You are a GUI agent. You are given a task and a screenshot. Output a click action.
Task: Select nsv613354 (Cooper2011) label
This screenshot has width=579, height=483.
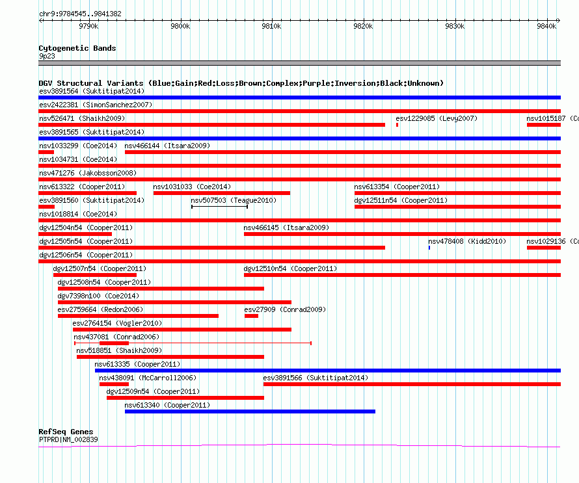pyautogui.click(x=397, y=187)
